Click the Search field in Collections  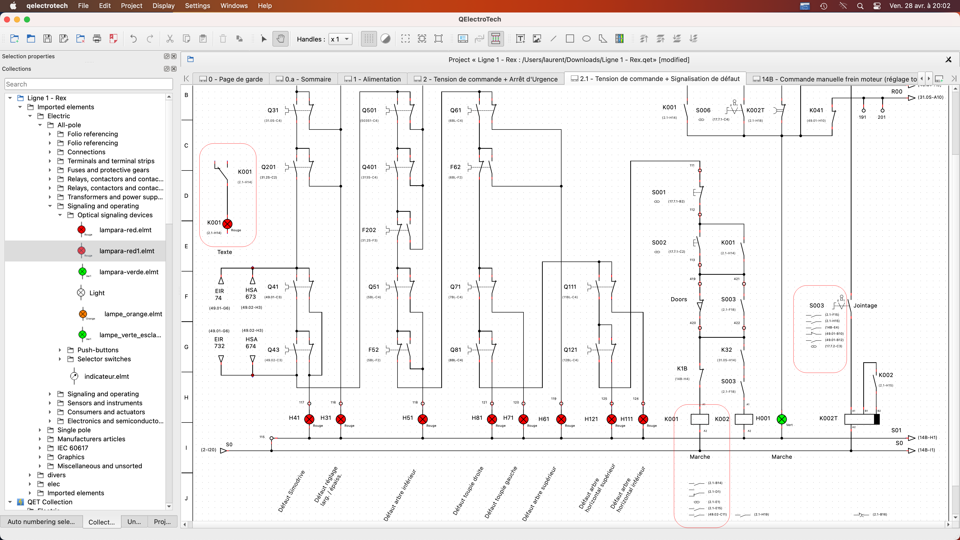tap(89, 84)
